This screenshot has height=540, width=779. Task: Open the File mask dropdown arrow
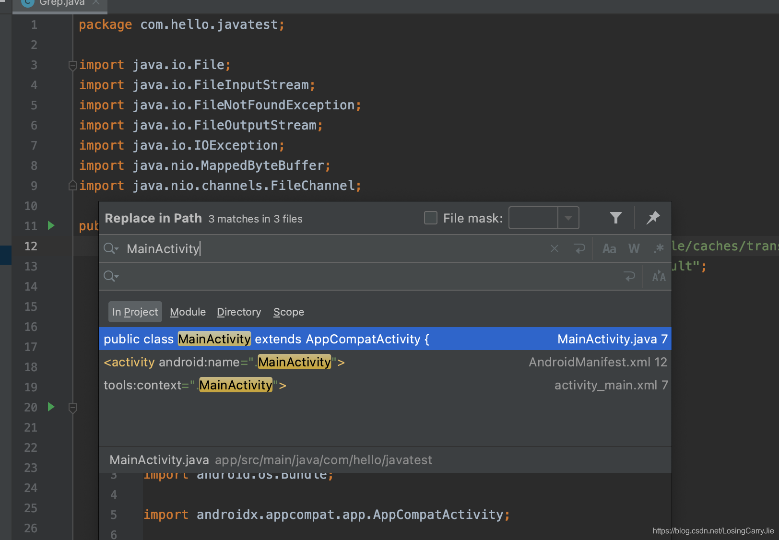coord(568,218)
